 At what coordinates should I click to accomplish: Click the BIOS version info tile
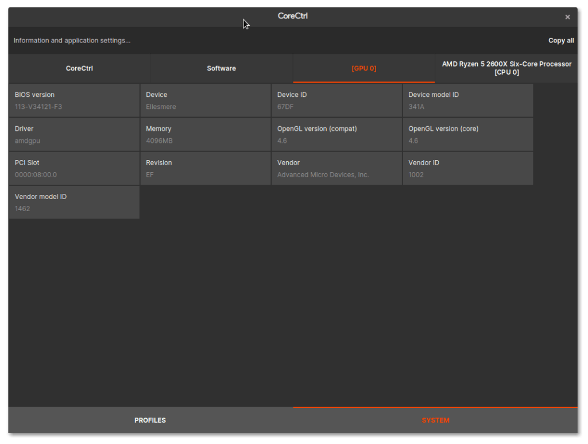coord(74,100)
